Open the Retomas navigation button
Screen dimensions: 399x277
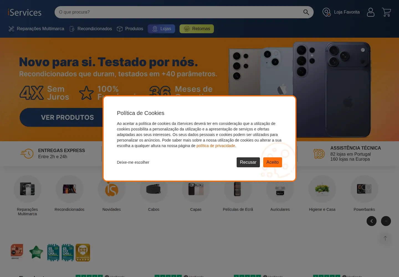tap(197, 29)
